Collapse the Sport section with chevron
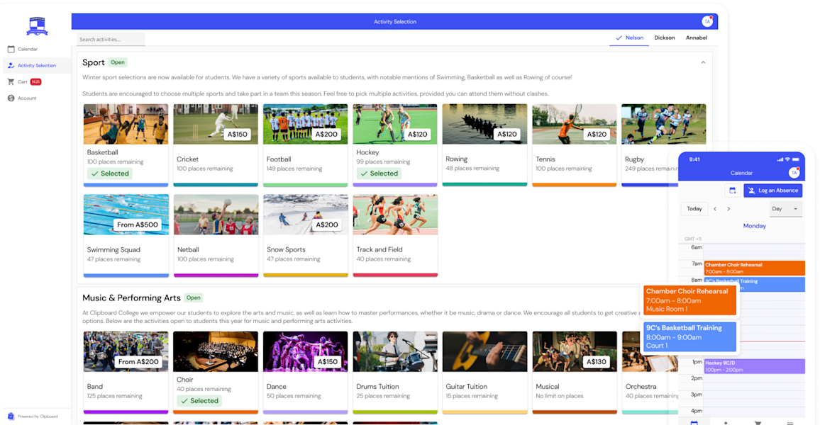Screen dimensions: 820x425 click(x=703, y=62)
